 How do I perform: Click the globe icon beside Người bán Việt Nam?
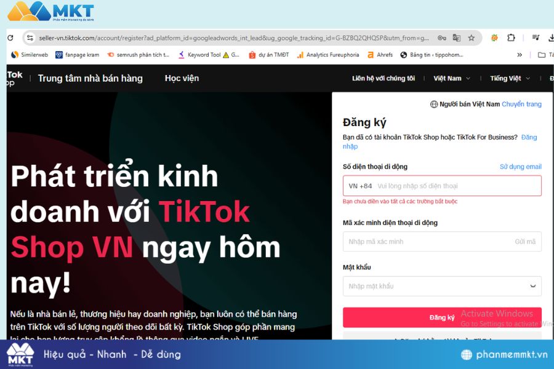(x=434, y=104)
